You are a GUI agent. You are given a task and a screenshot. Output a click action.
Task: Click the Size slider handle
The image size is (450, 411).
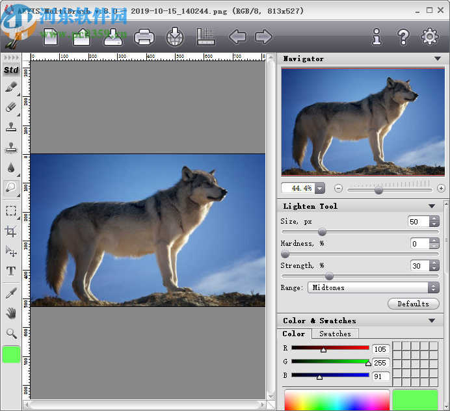[x=323, y=232]
